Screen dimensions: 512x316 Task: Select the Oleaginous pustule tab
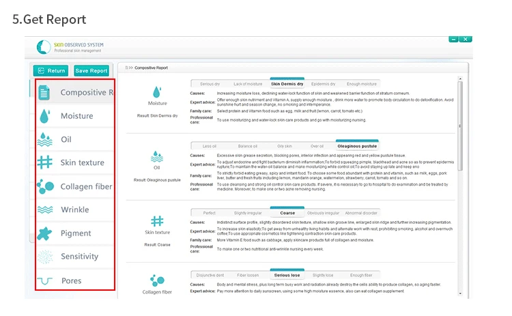357,146
